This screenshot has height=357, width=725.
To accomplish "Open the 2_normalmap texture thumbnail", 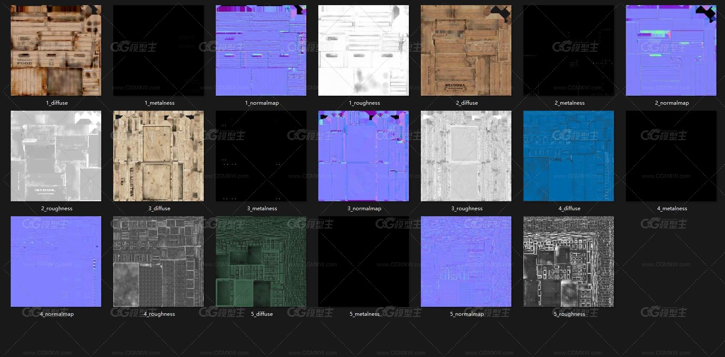I will pyautogui.click(x=671, y=50).
